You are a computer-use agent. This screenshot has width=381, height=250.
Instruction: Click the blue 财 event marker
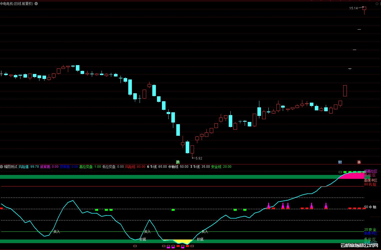pyautogui.click(x=340, y=162)
